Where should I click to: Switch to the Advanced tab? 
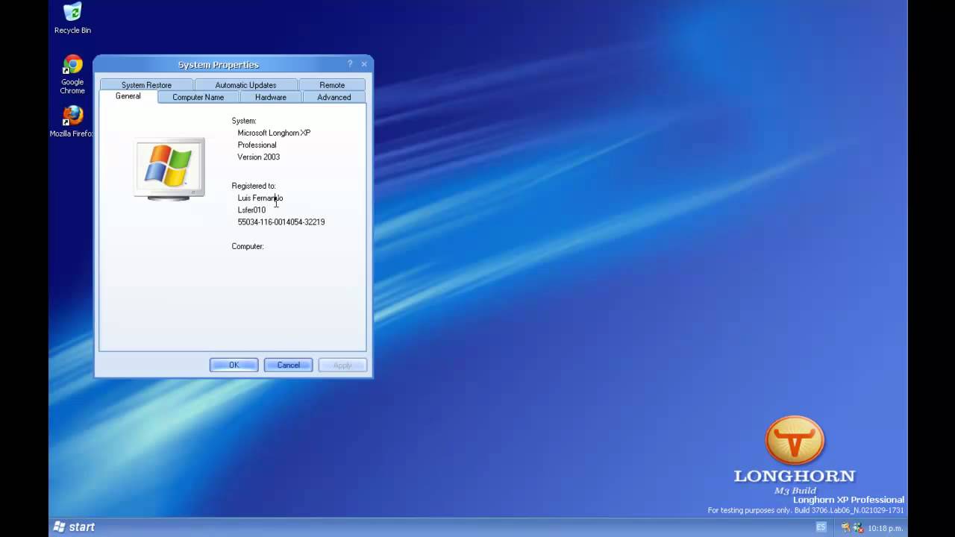[x=334, y=97]
